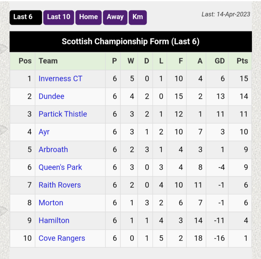Viewport: 261px width, 259px height.
Task: Switch to the Last 10 form tab
Action: pos(58,18)
